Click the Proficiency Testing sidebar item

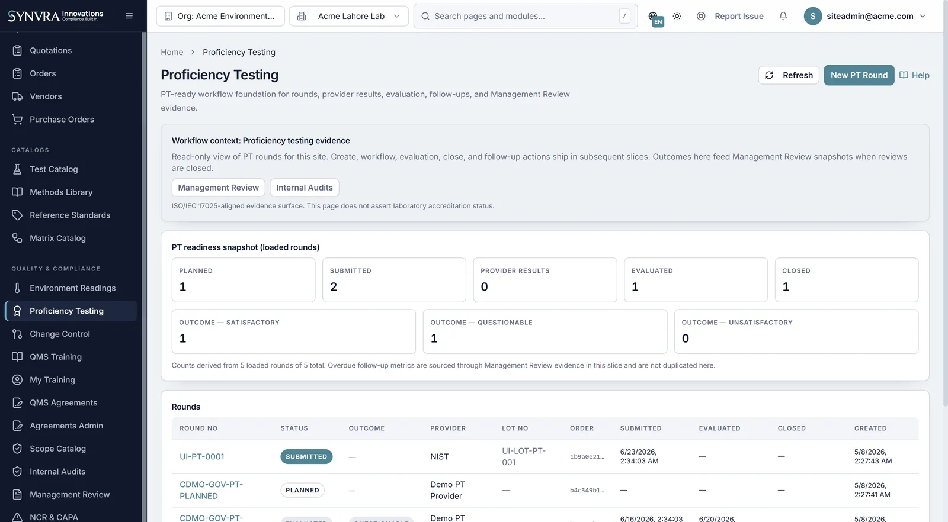point(71,311)
